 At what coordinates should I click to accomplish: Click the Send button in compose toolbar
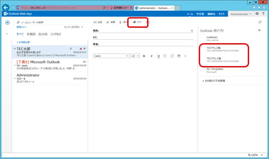pos(98,22)
